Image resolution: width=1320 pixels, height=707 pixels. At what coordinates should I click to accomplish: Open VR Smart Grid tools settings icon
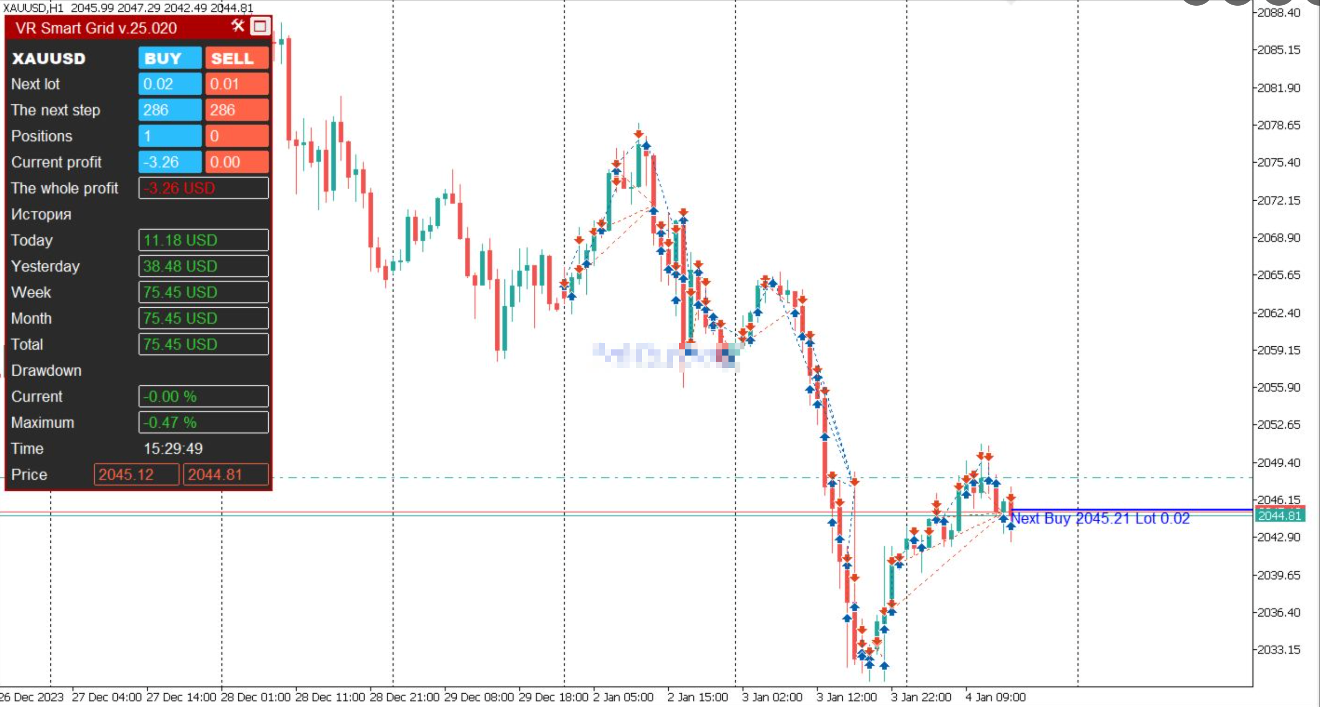tap(237, 26)
